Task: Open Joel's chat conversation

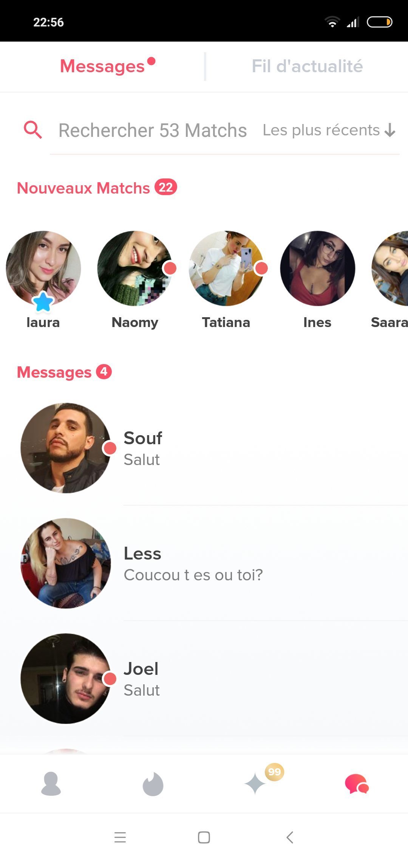Action: pyautogui.click(x=204, y=679)
